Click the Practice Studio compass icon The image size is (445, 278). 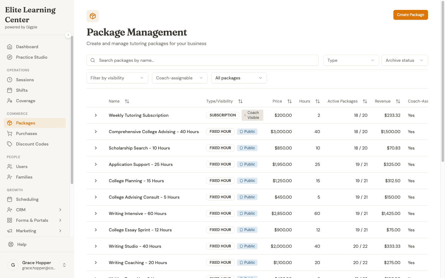point(10,57)
